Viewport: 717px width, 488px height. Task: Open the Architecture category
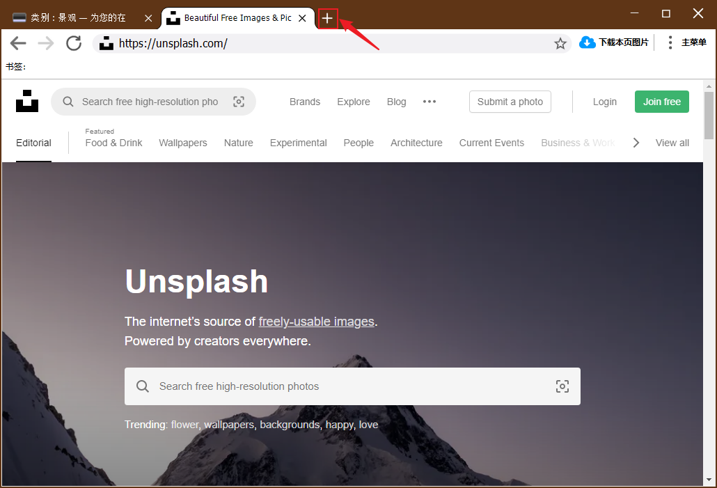tap(416, 143)
